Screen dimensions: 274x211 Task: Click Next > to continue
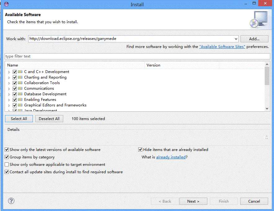coord(193,201)
